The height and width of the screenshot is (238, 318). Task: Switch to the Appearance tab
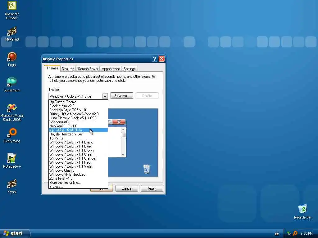[111, 69]
